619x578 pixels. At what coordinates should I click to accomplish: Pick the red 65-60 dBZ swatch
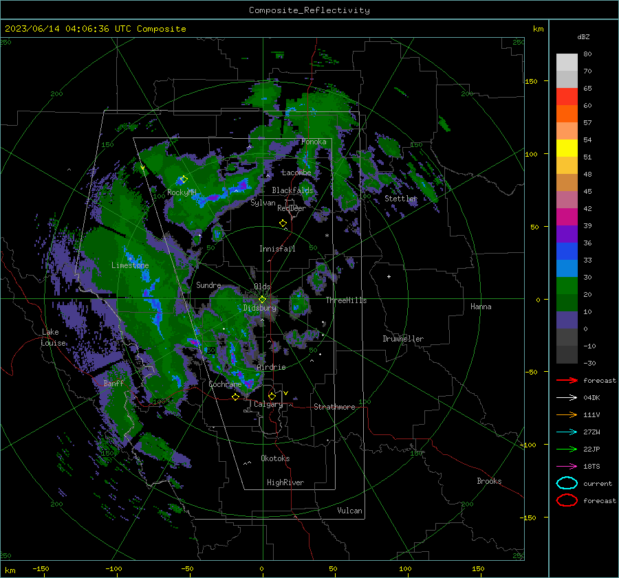(567, 97)
